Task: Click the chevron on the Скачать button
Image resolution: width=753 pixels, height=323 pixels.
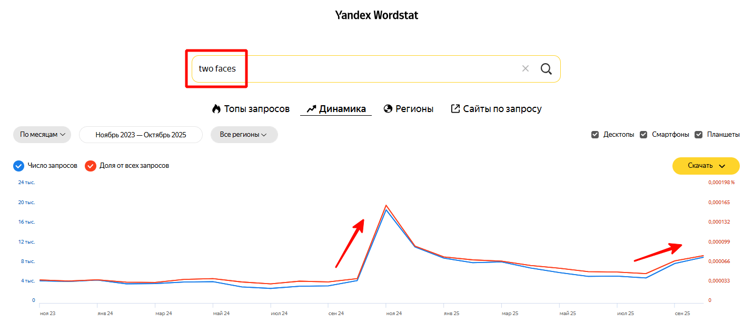Action: coord(722,166)
